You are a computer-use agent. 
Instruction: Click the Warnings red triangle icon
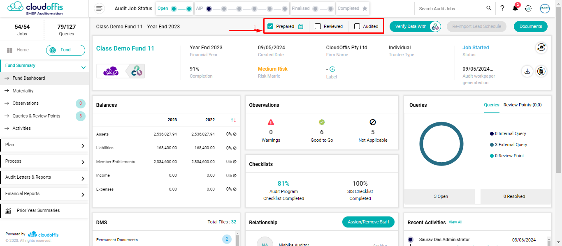tap(271, 122)
